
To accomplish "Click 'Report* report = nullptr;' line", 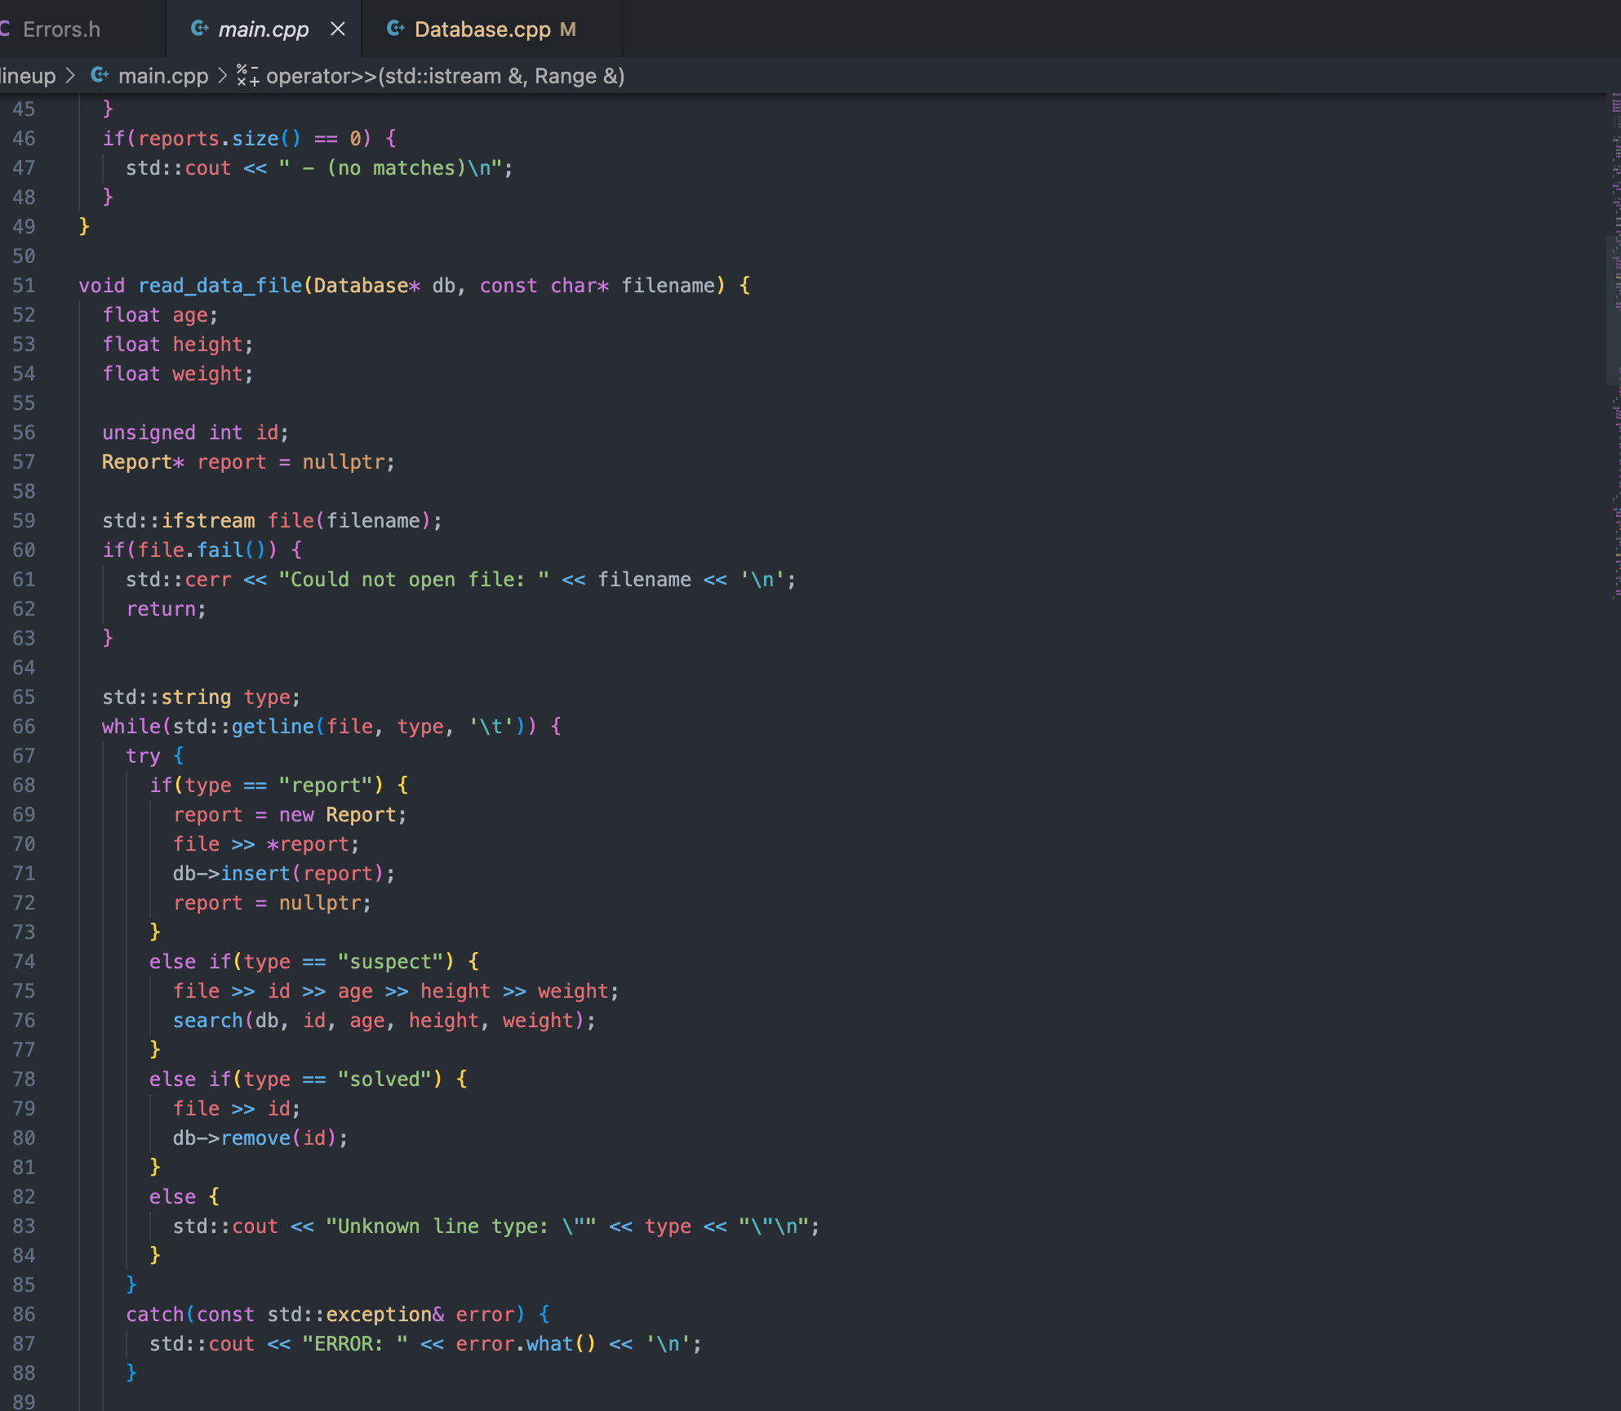I will (x=248, y=462).
